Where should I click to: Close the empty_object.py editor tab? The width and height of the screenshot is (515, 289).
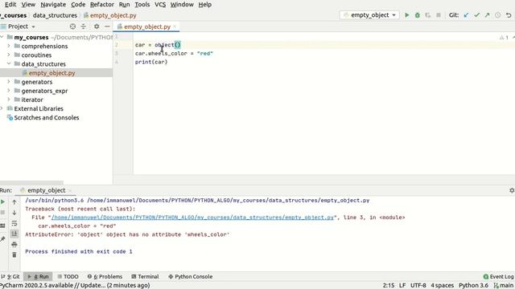tap(175, 26)
